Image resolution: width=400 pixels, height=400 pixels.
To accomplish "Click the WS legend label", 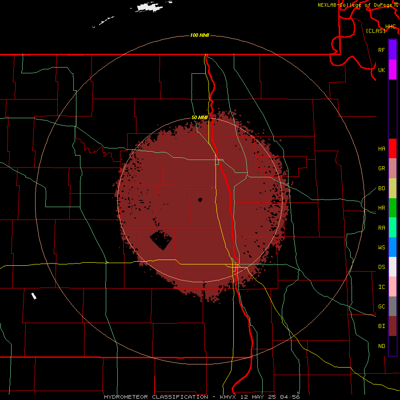I will coord(381,247).
